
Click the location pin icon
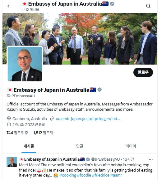9,119
